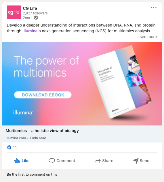View the 14 reactions count
This screenshot has height=182, width=164.
coord(15,147)
